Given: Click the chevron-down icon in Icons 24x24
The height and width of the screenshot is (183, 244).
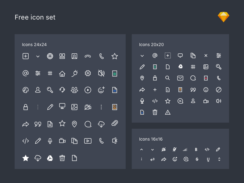Looking at the screenshot, I should pyautogui.click(x=38, y=56).
